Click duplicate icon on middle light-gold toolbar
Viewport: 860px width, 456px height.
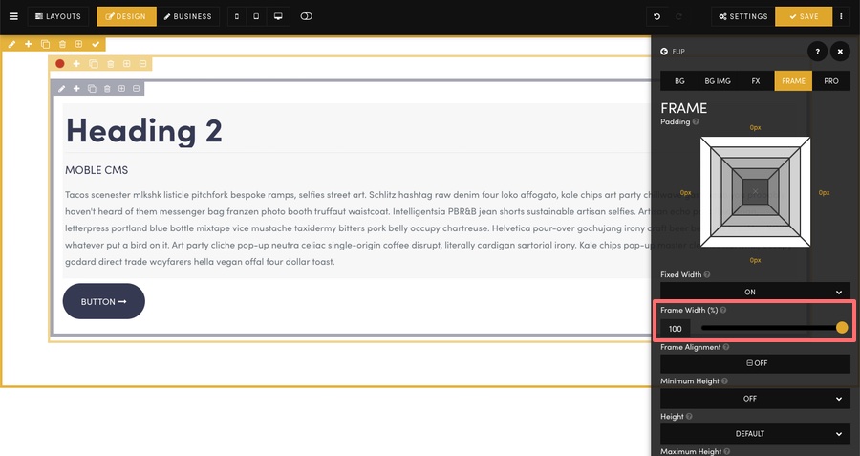pos(94,64)
